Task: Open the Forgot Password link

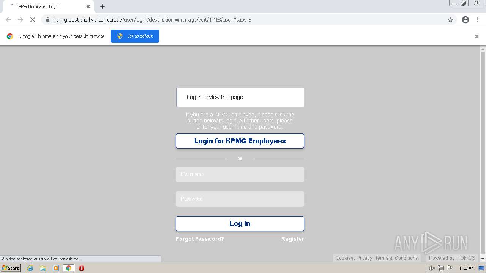Action: [200, 239]
